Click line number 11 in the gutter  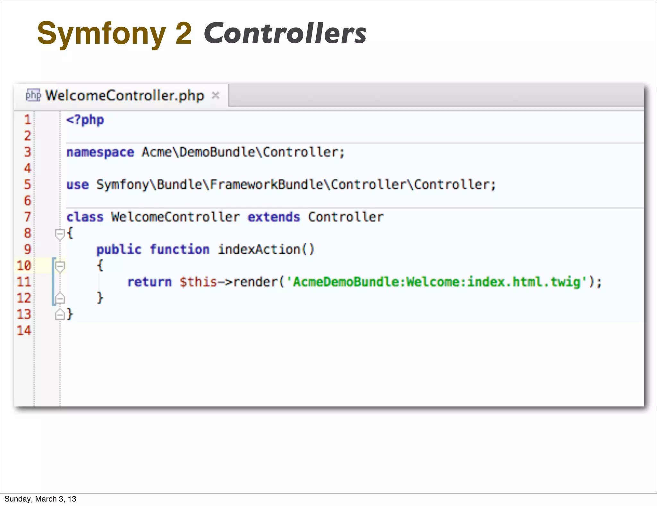click(x=24, y=282)
